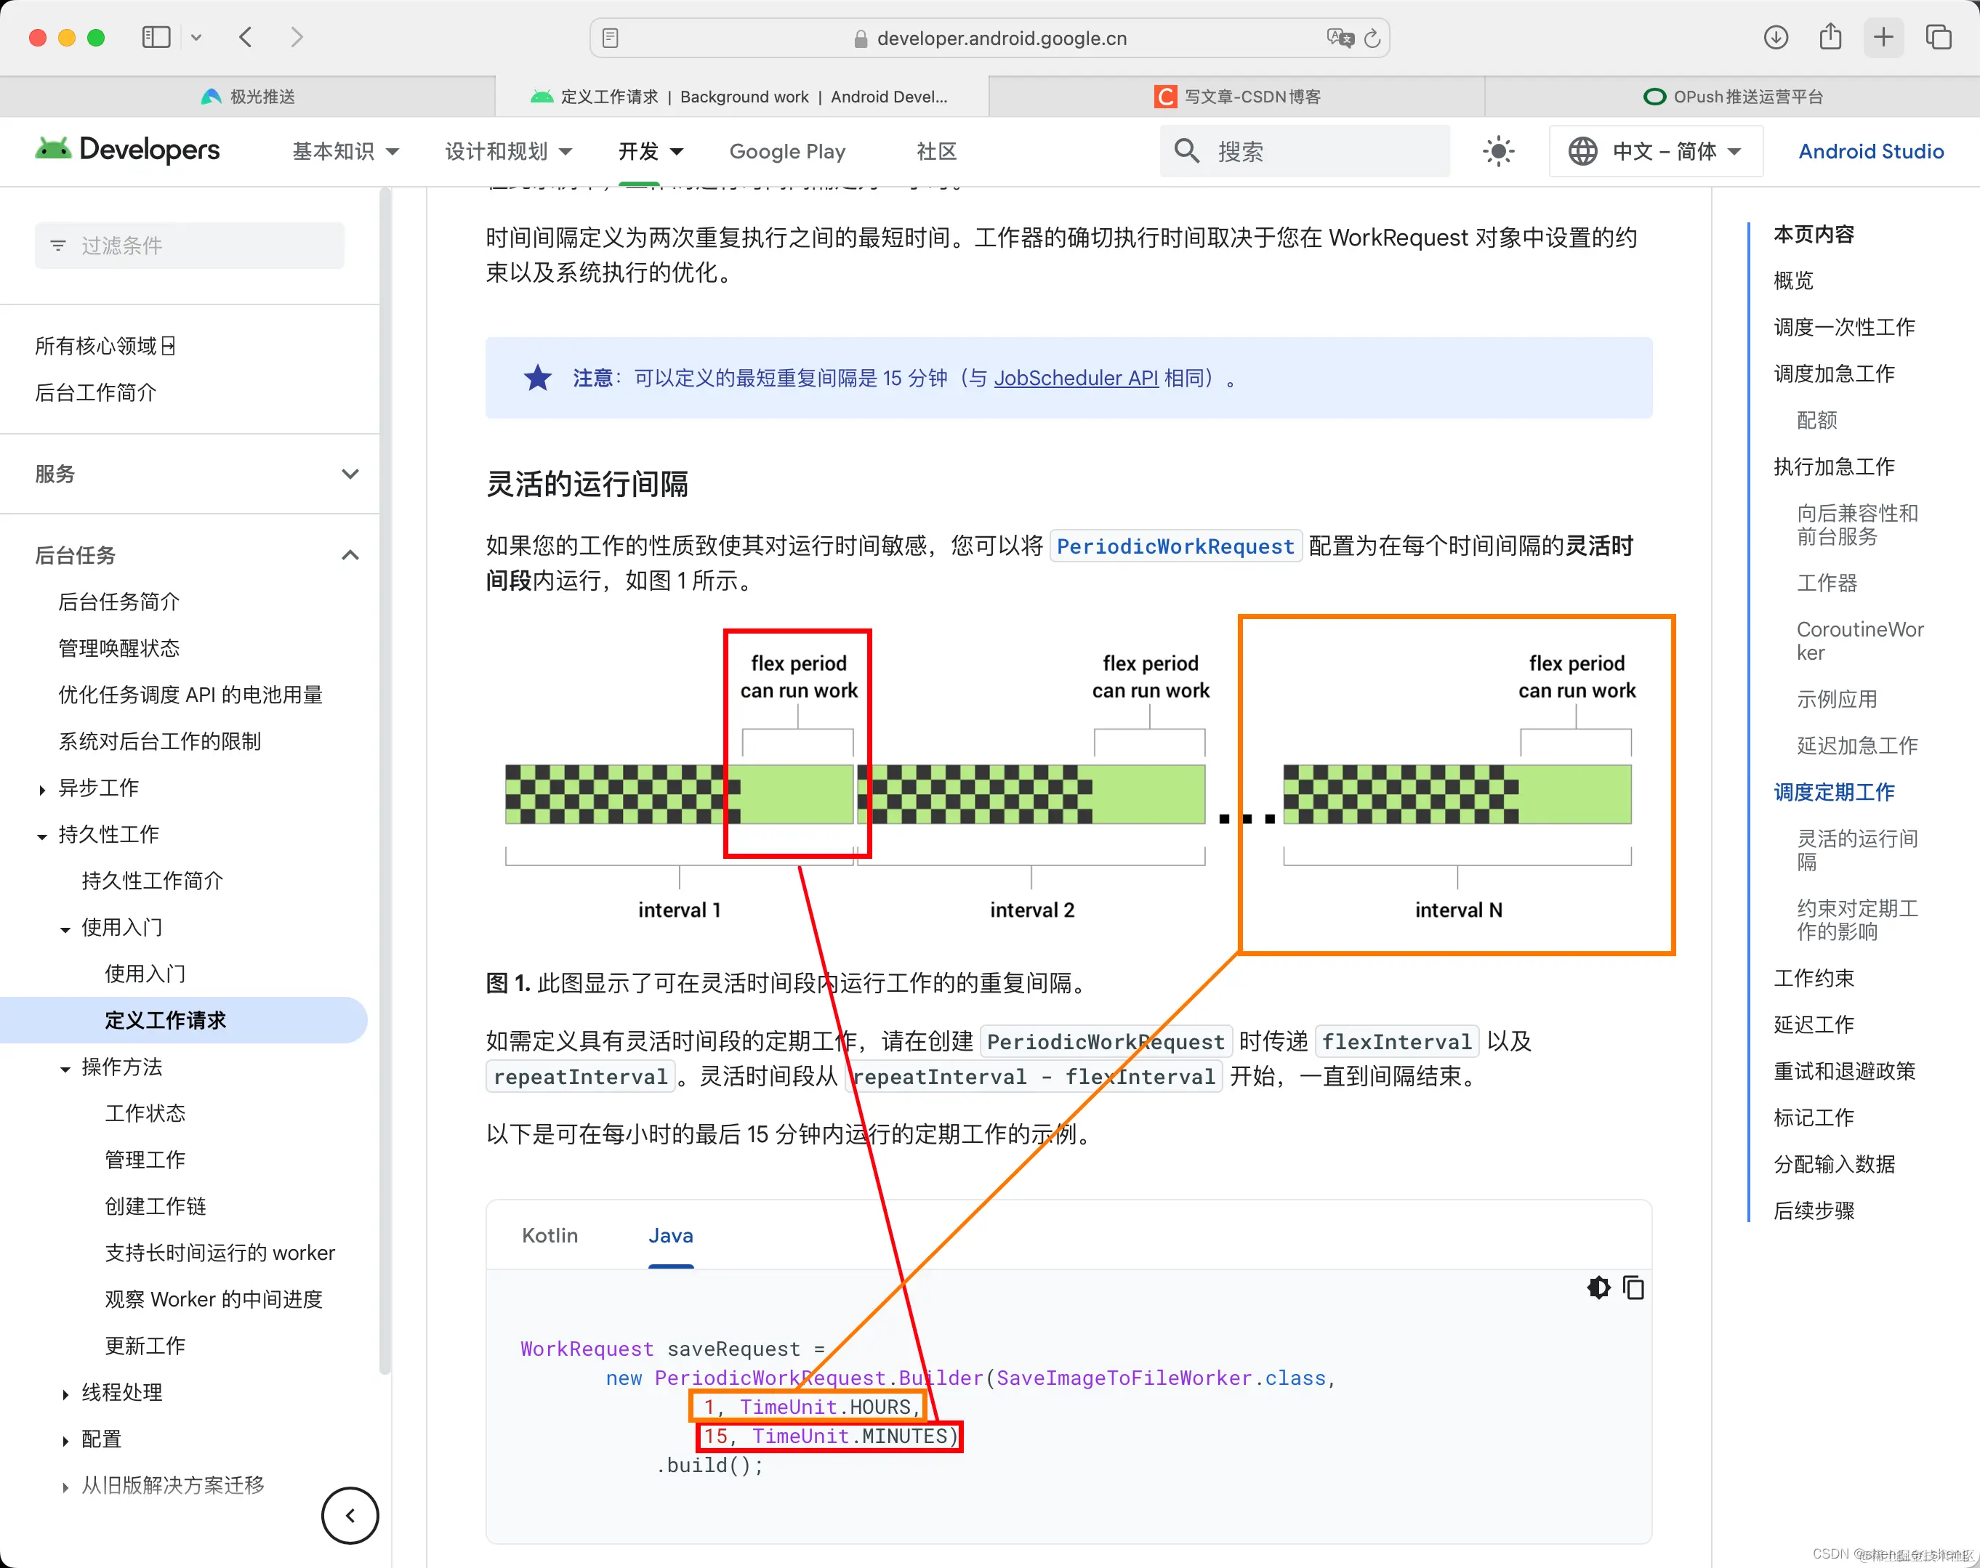Collapse the 服务 section chevron

[350, 474]
